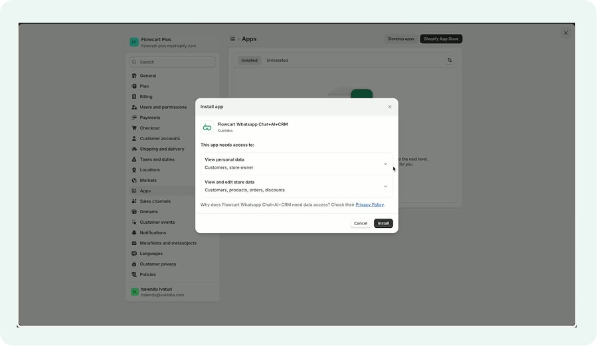The image size is (597, 346).
Task: Click the Sukhiba developer name
Action: tap(225, 131)
